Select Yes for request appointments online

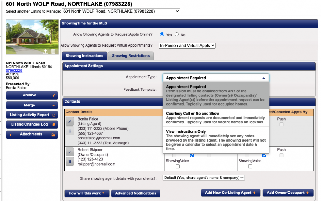(162, 34)
